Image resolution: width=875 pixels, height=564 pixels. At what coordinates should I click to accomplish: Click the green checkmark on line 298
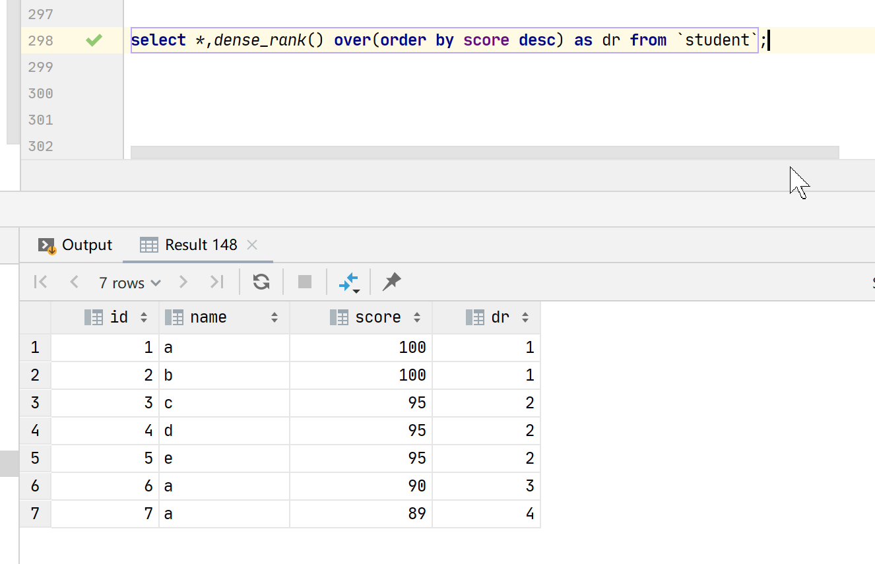point(94,41)
